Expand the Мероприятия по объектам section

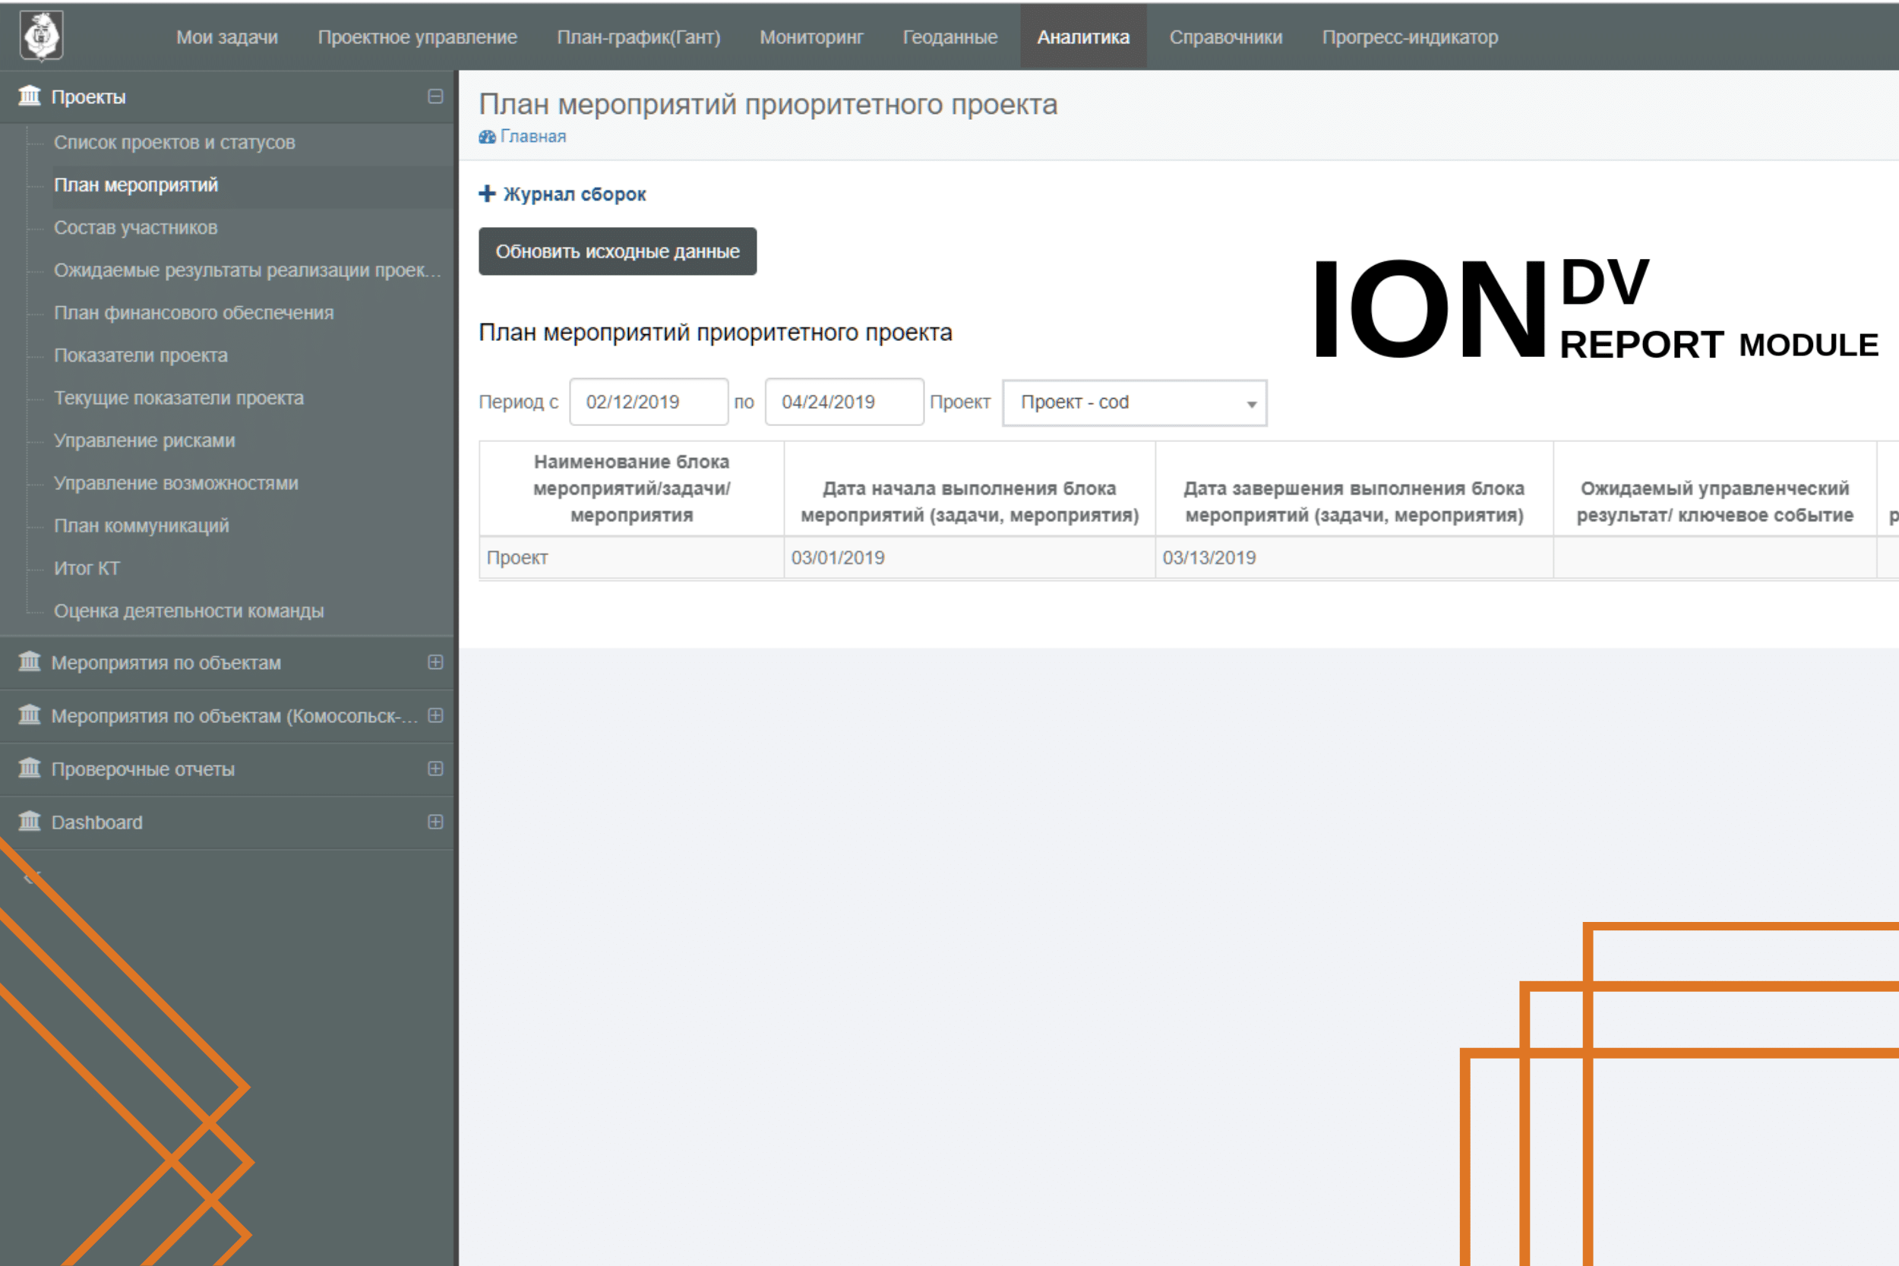(x=435, y=662)
